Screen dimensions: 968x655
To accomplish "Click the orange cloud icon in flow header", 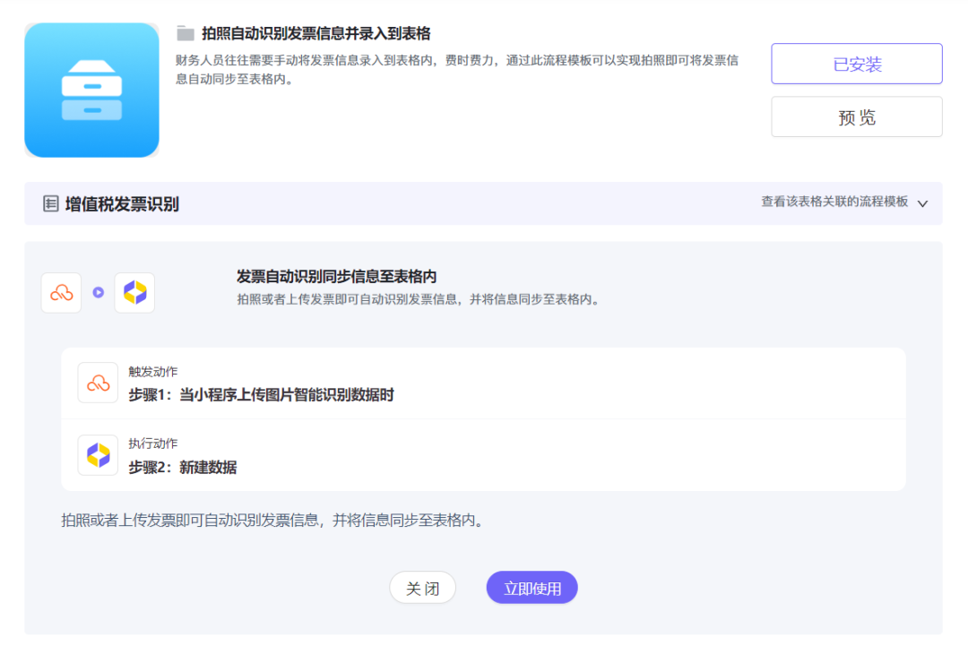I will (61, 293).
